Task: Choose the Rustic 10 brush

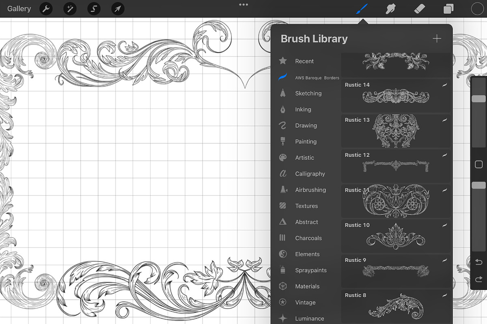Action: (x=396, y=236)
